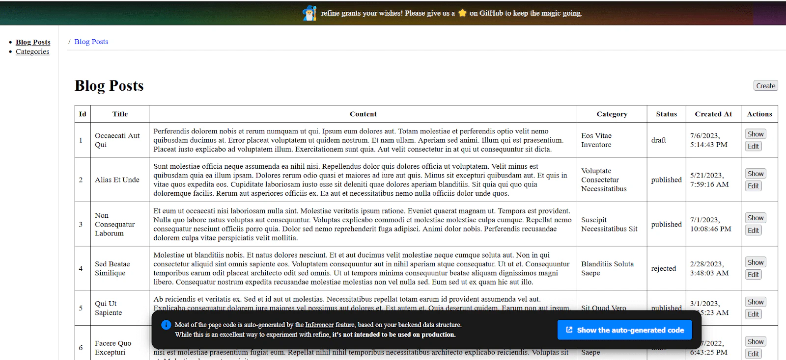Open Blog Posts in the sidebar menu

pos(33,42)
